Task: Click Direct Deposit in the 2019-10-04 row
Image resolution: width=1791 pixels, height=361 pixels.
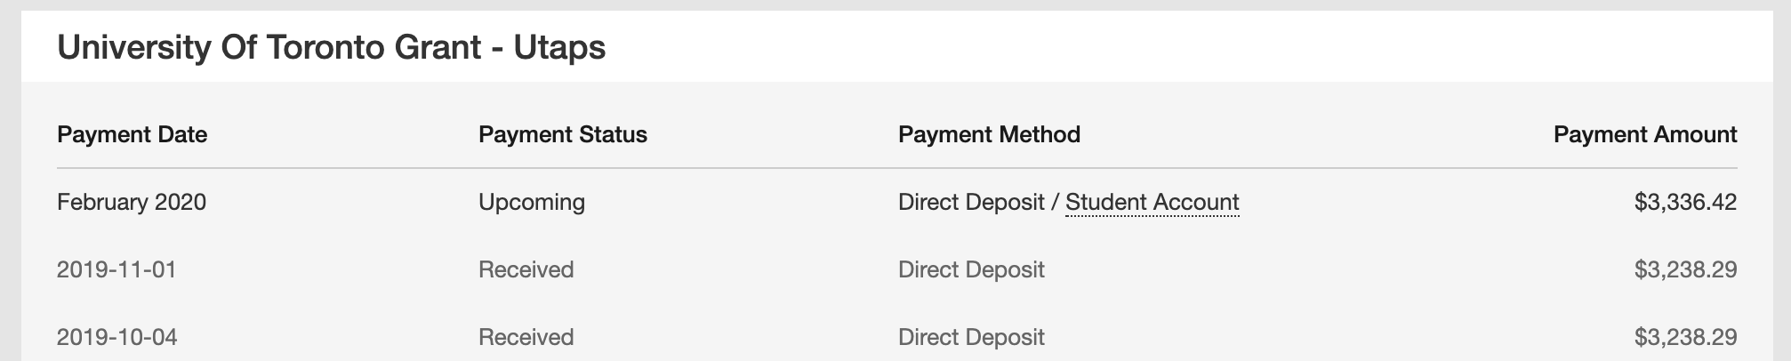Action: point(971,337)
